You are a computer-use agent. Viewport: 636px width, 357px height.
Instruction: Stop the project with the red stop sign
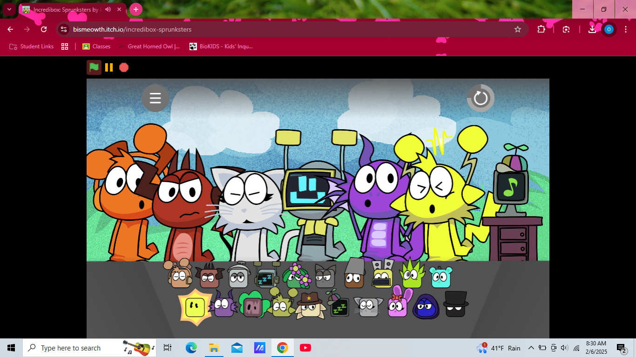(123, 67)
